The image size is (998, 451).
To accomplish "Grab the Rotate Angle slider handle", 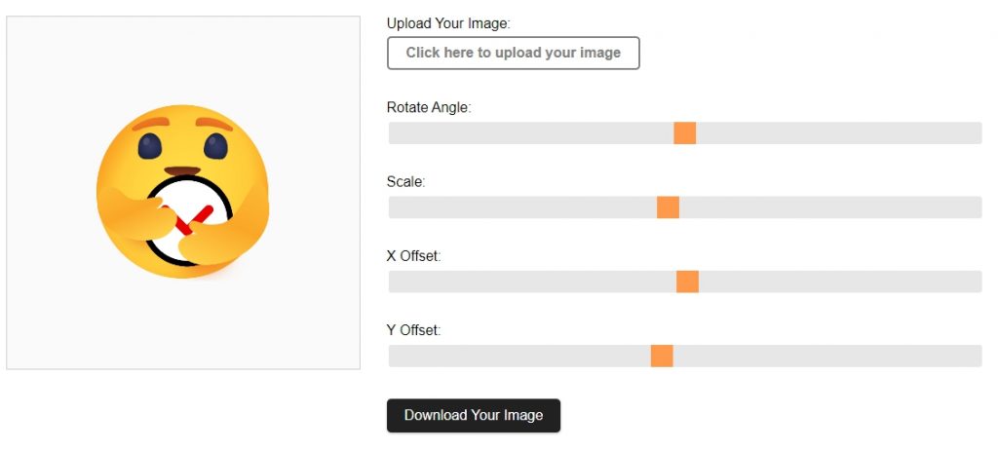I will pyautogui.click(x=685, y=132).
